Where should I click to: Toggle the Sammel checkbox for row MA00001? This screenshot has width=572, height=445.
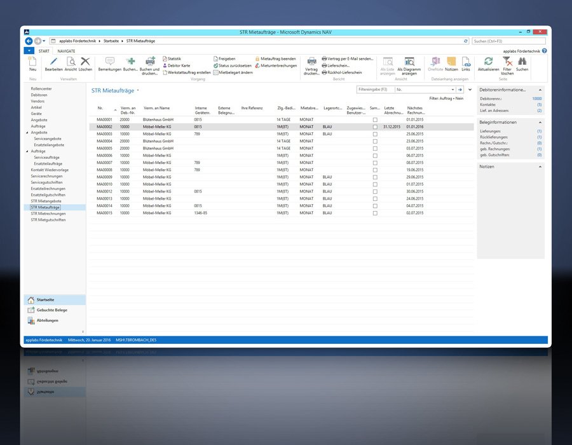375,120
